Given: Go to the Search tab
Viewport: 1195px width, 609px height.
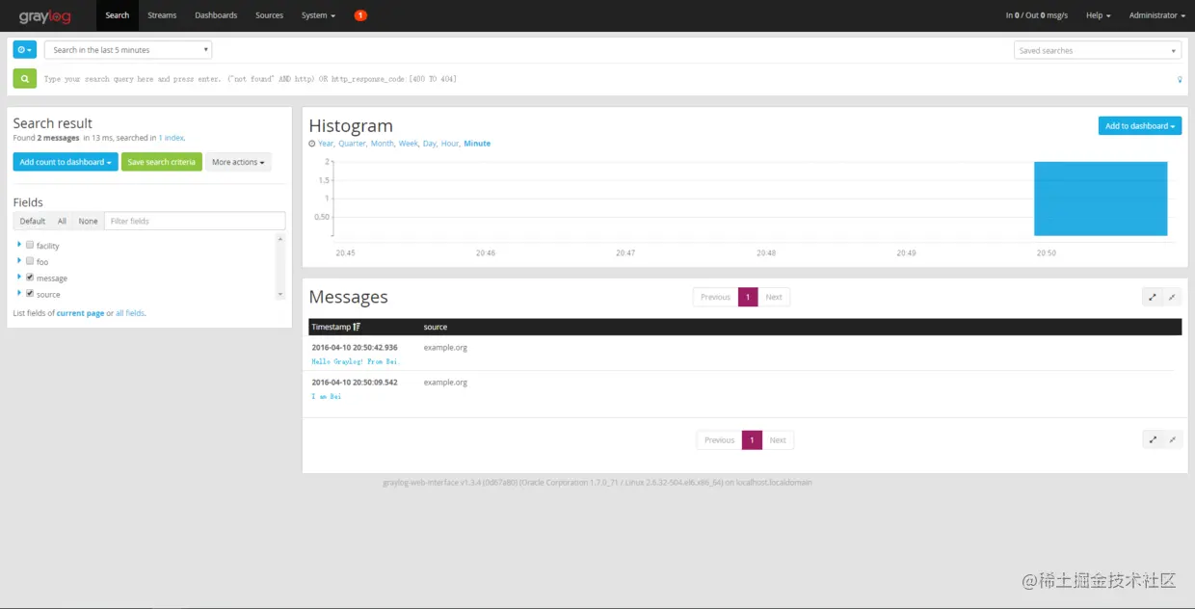Looking at the screenshot, I should tap(118, 15).
